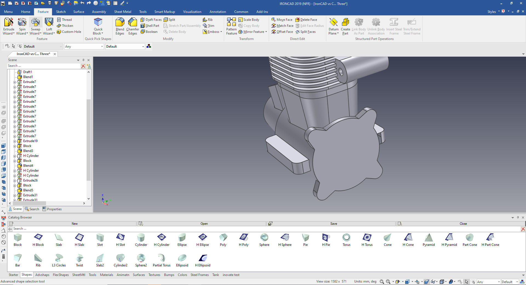Open the Materials catalog tab
Screen dimensions: 526x285
coord(106,275)
